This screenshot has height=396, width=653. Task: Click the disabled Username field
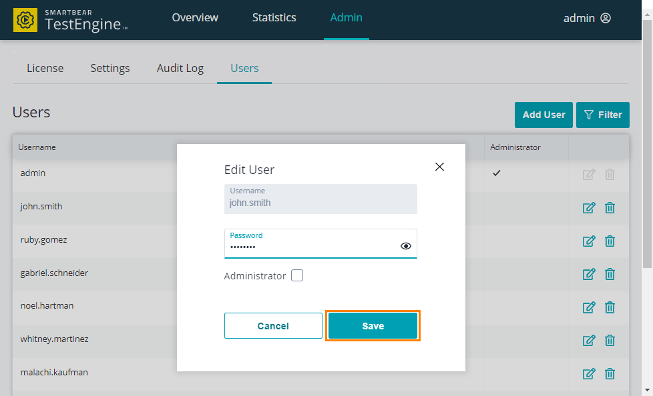point(320,199)
